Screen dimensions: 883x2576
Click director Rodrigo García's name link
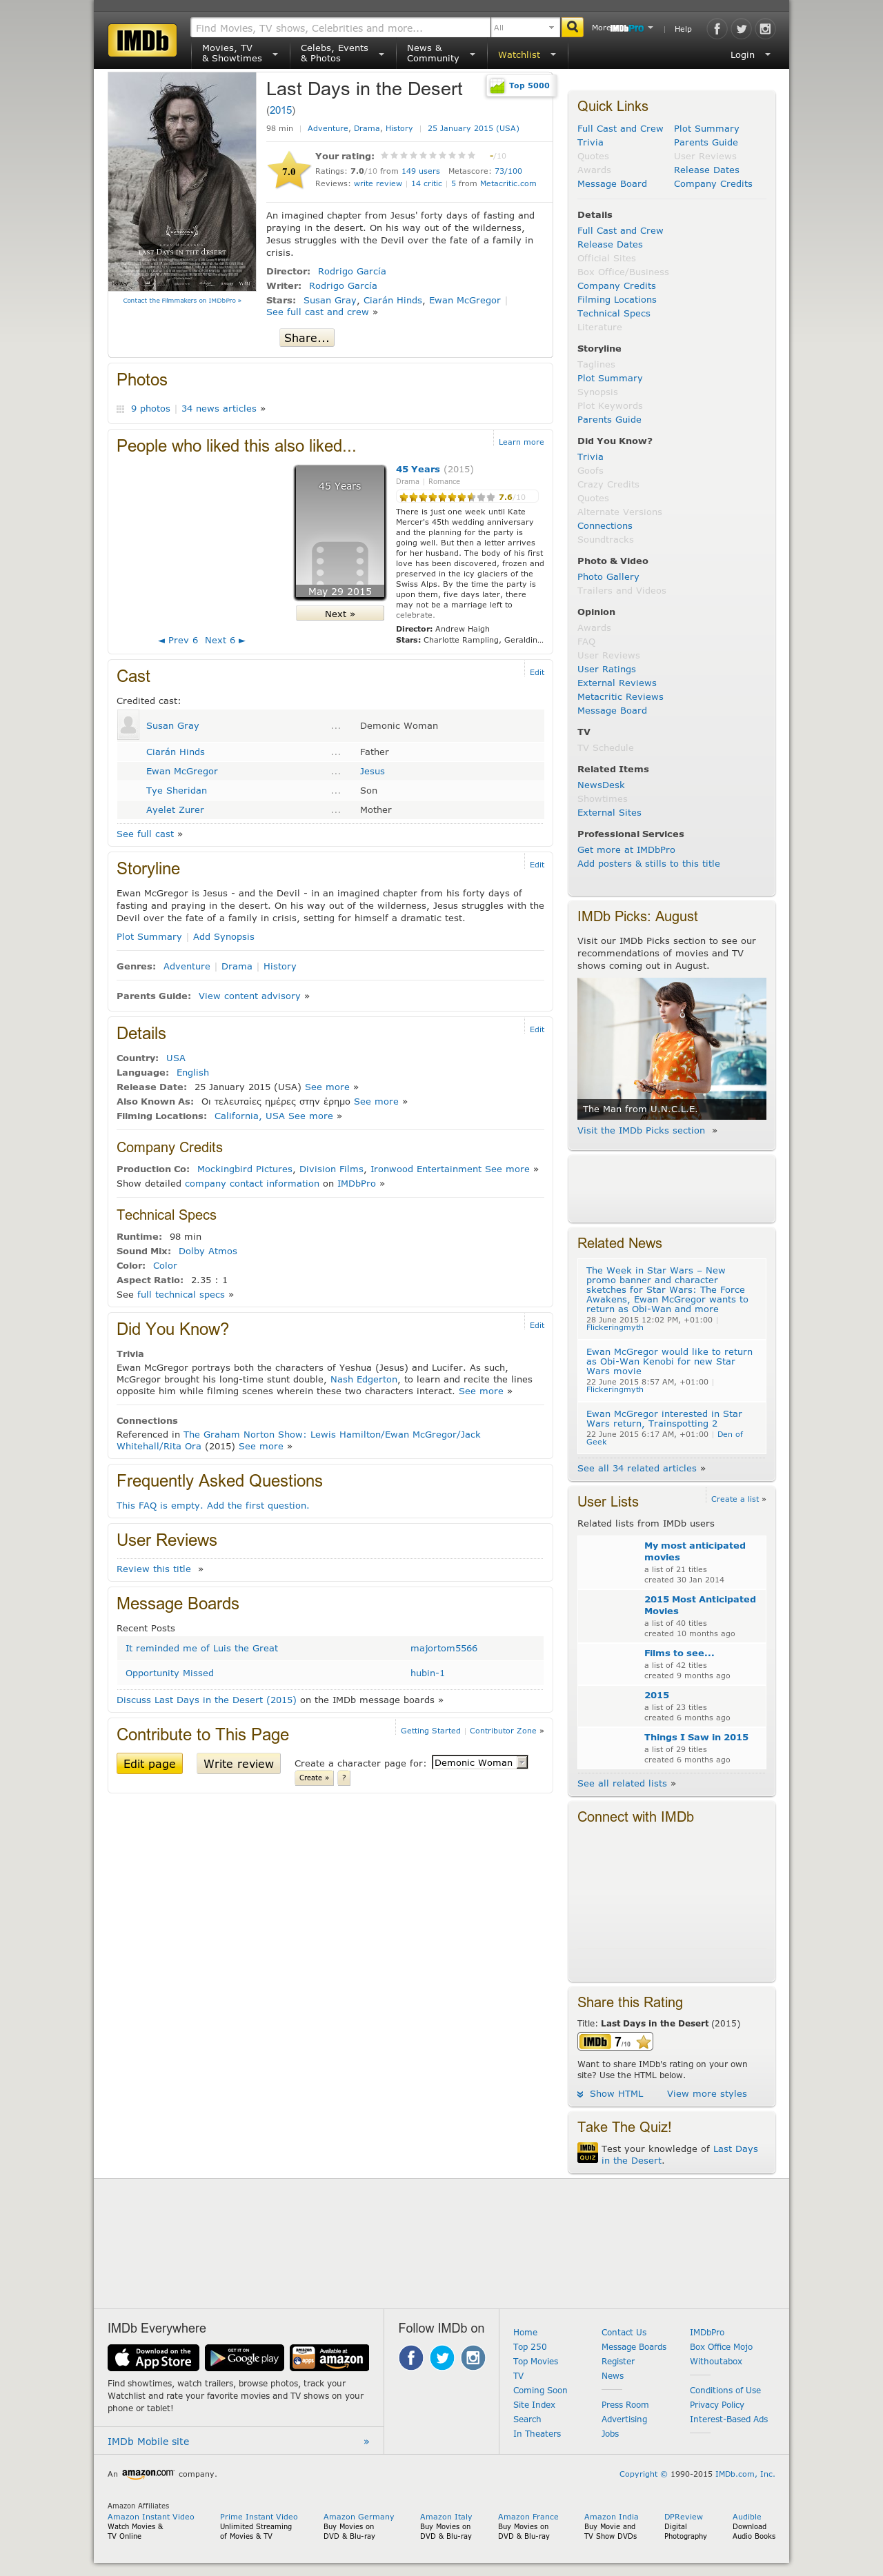tap(352, 272)
